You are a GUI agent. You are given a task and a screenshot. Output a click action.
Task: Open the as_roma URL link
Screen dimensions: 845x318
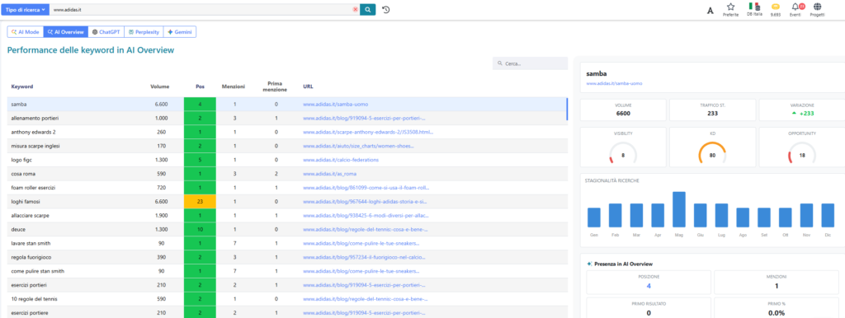point(330,174)
